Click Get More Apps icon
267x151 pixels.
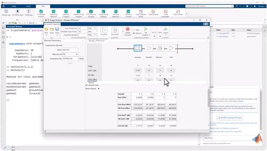[18, 11]
